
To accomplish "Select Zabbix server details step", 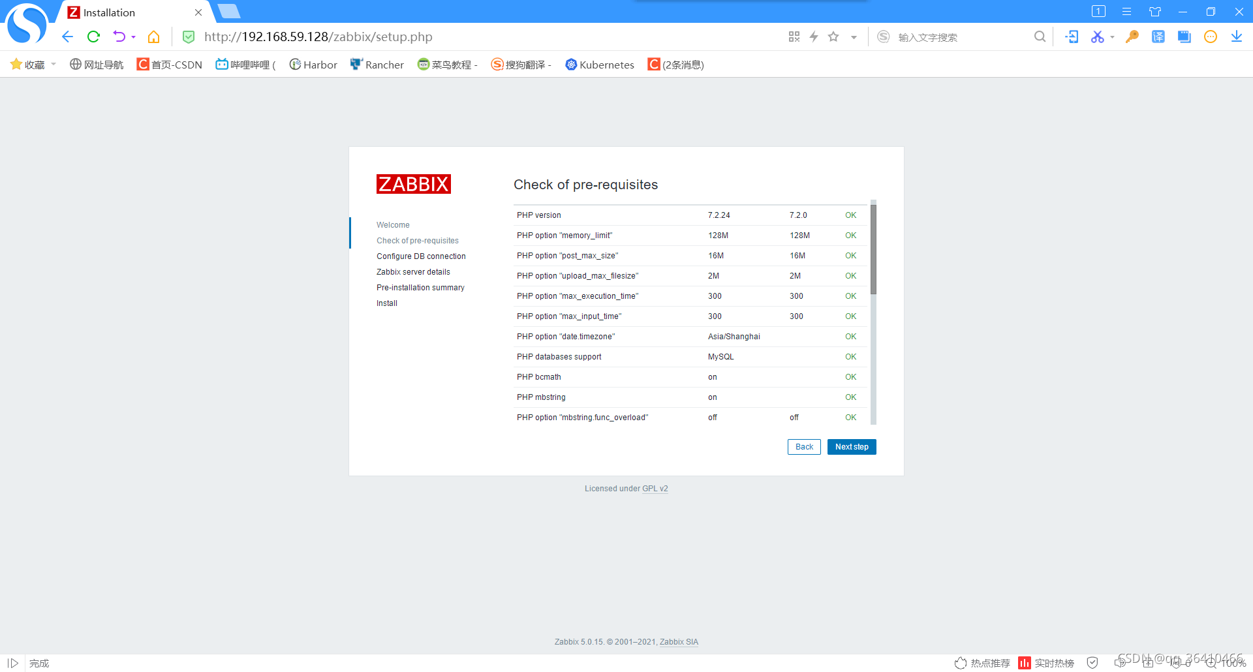I will (413, 272).
